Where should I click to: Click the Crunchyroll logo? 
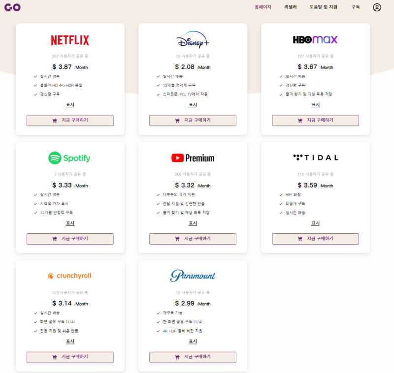point(69,276)
